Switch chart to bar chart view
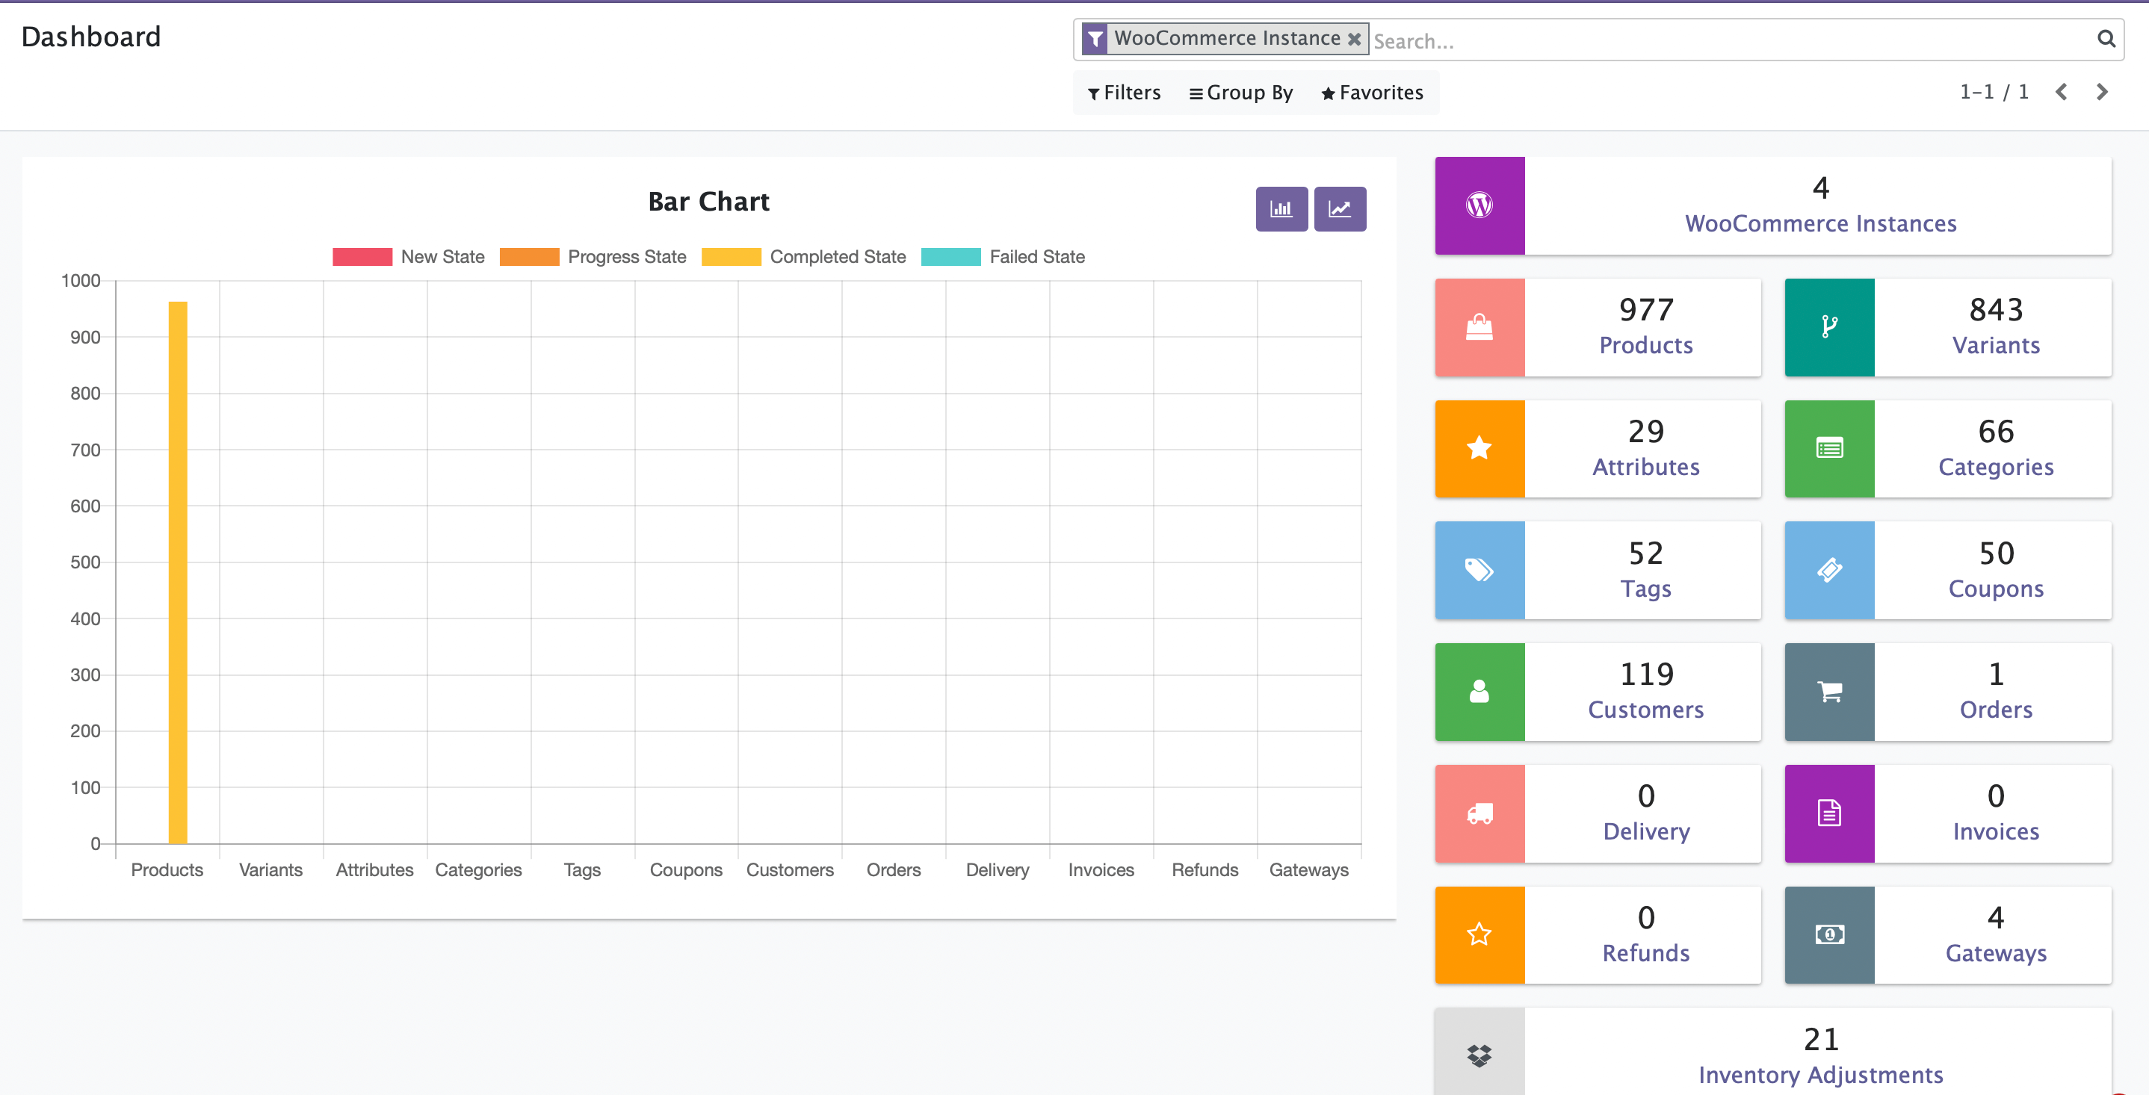The height and width of the screenshot is (1095, 2149). pyautogui.click(x=1281, y=208)
